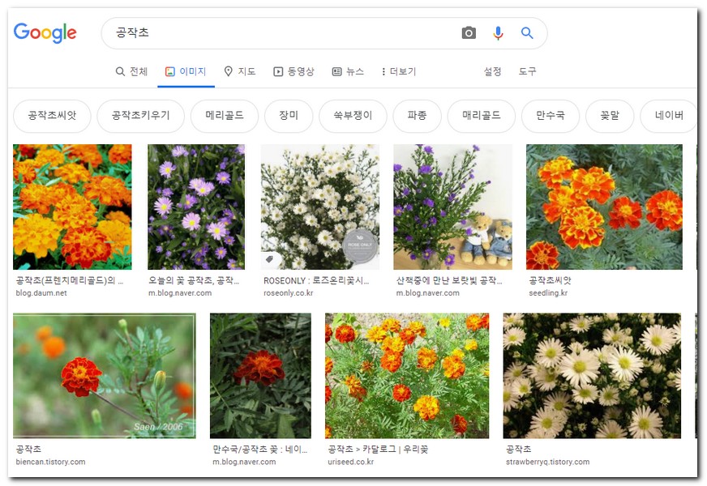Start voice search with microphone icon

click(498, 33)
